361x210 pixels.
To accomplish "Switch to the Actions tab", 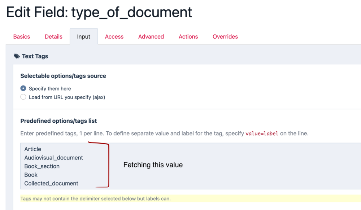I will point(188,36).
